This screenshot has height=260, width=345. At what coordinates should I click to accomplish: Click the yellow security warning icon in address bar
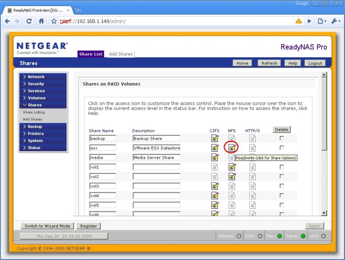point(299,21)
